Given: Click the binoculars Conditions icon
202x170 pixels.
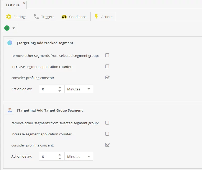Looking at the screenshot, I should (x=64, y=17).
